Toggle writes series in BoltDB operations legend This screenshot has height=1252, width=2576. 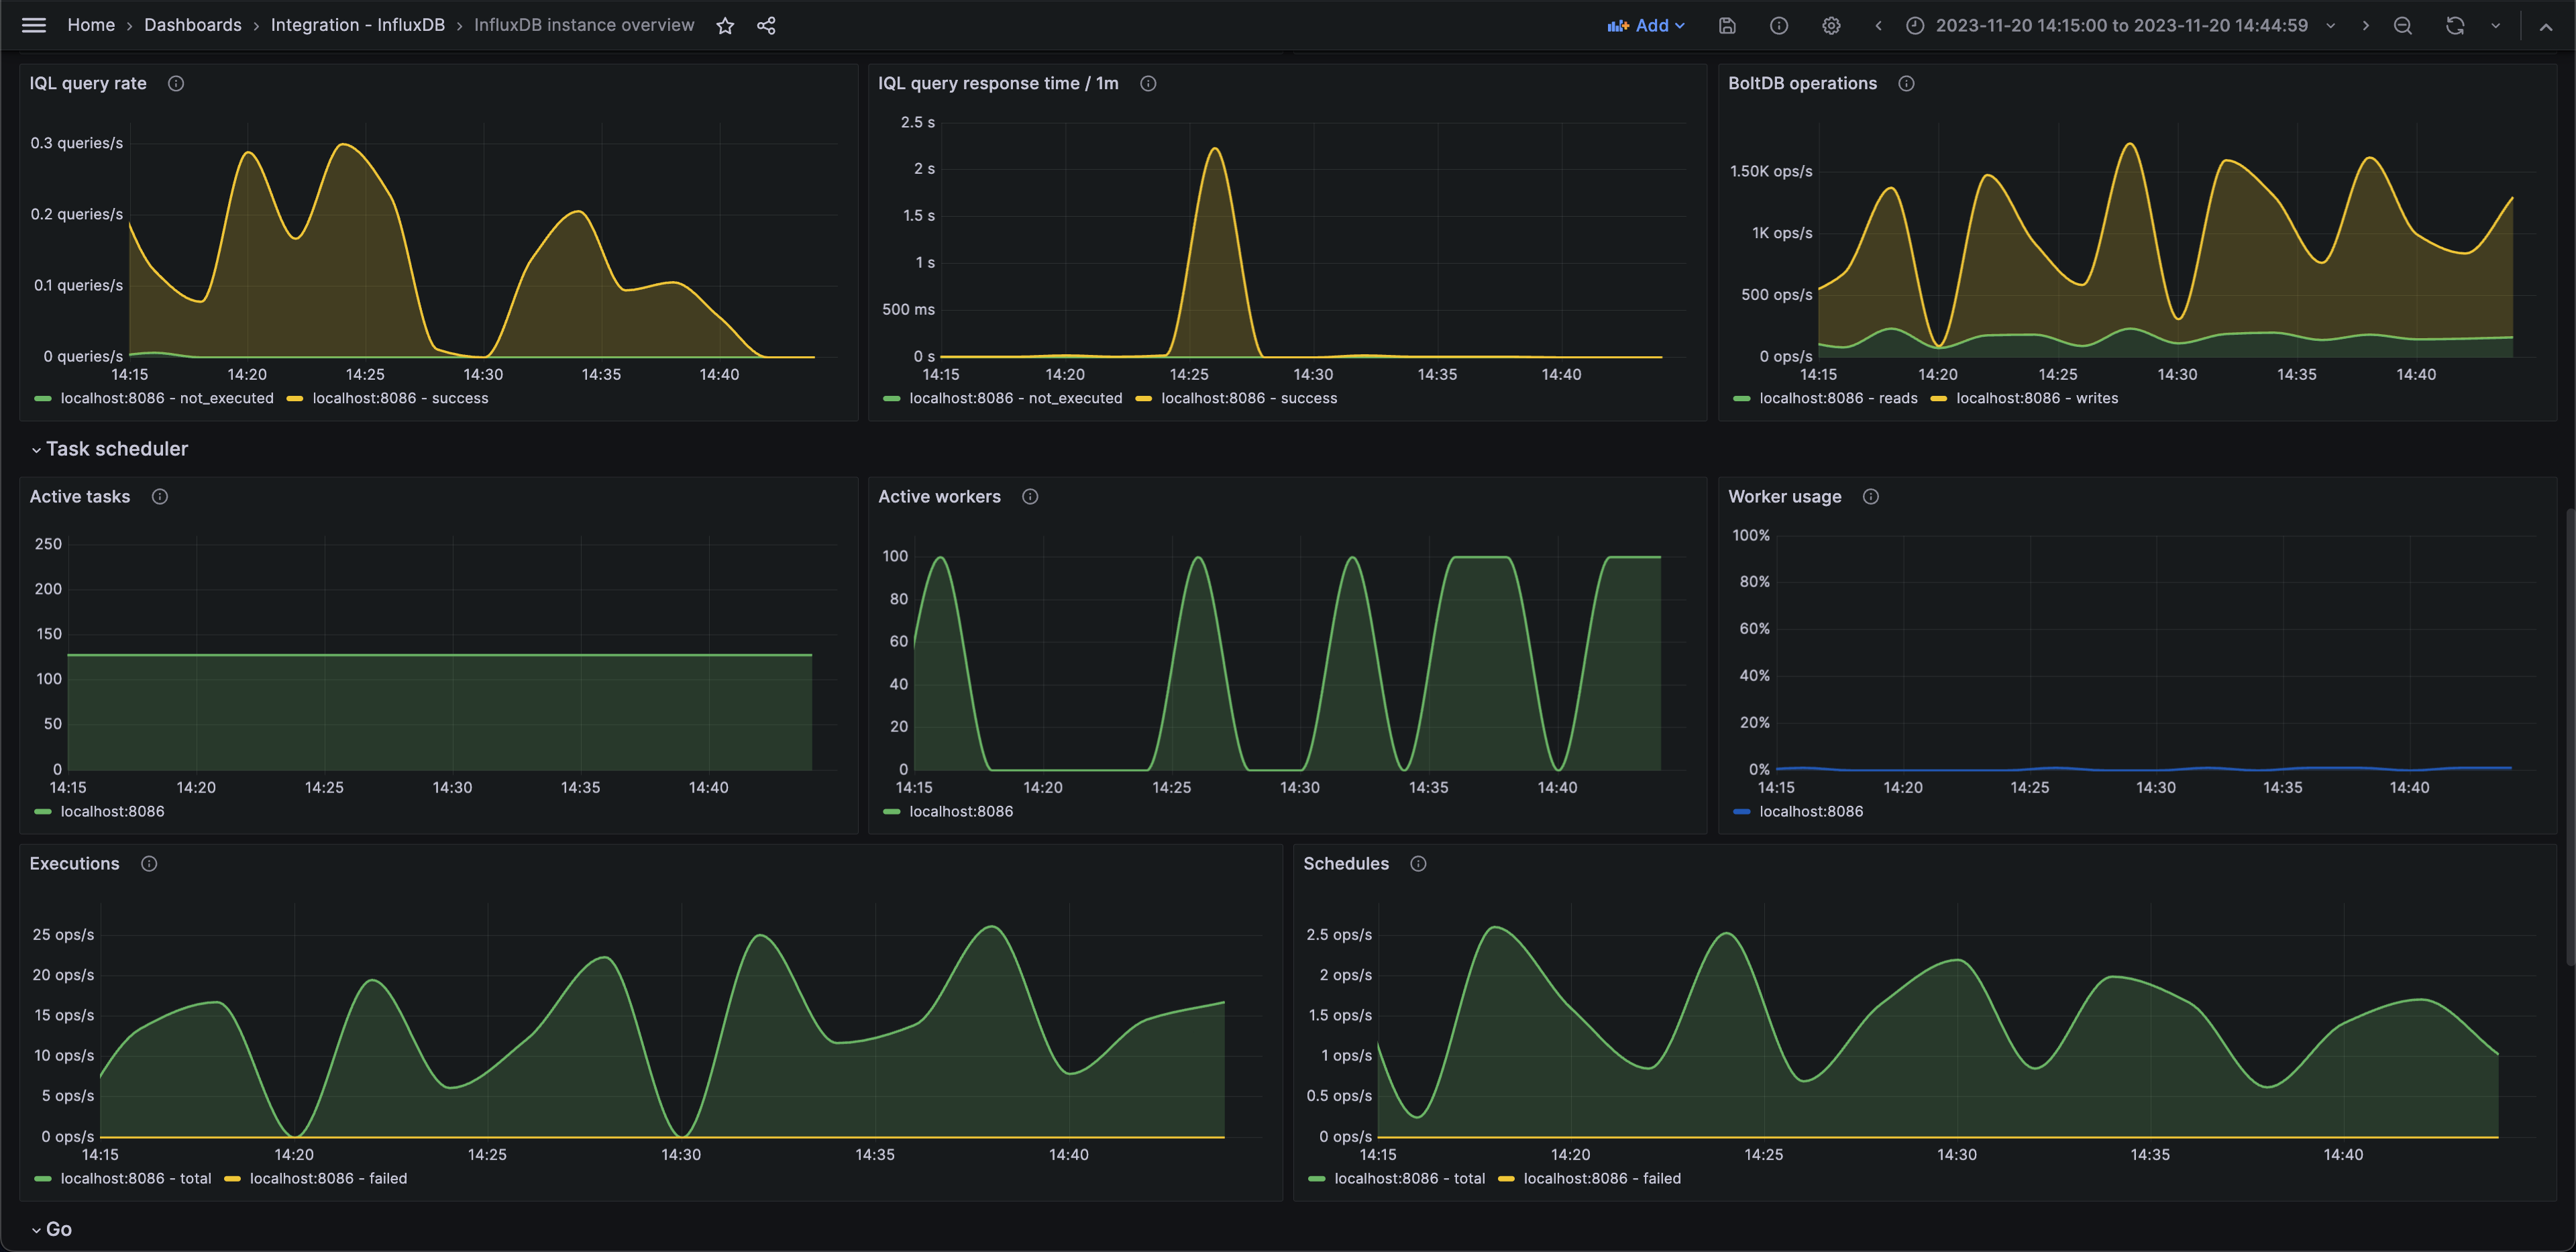click(x=2036, y=398)
